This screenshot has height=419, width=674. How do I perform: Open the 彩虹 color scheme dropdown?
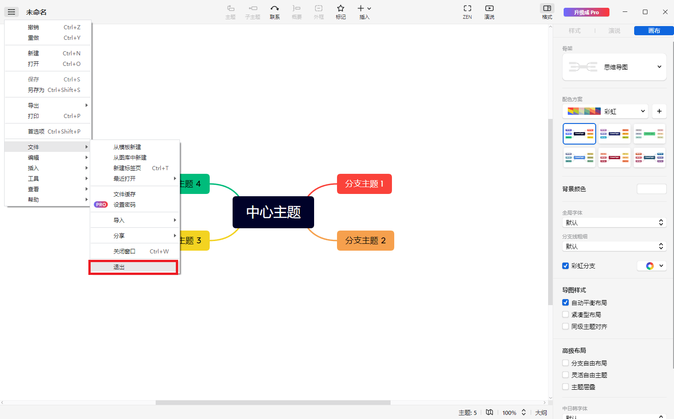pos(605,111)
